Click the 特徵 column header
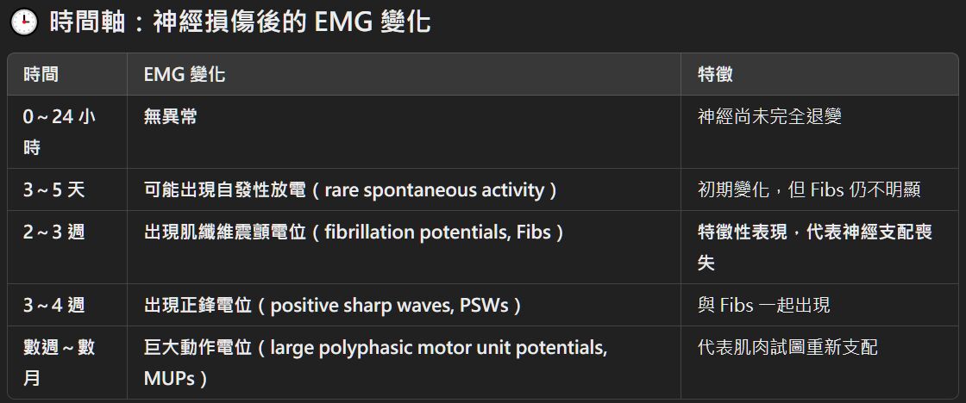Screen dimensions: 966x403 pos(715,75)
